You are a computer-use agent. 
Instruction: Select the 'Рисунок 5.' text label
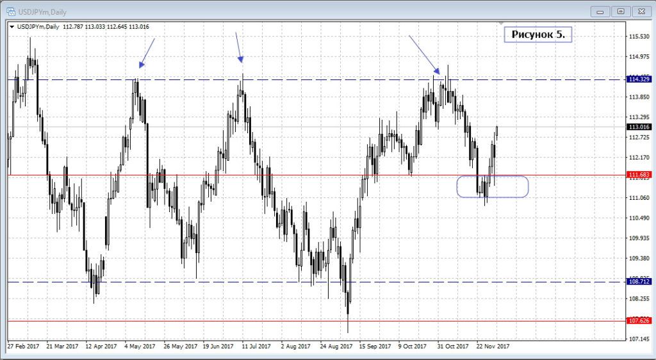(x=537, y=35)
